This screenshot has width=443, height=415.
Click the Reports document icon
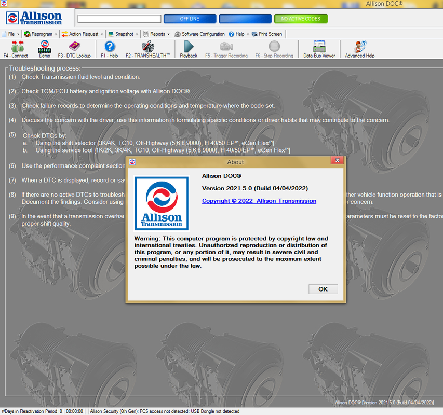[146, 34]
